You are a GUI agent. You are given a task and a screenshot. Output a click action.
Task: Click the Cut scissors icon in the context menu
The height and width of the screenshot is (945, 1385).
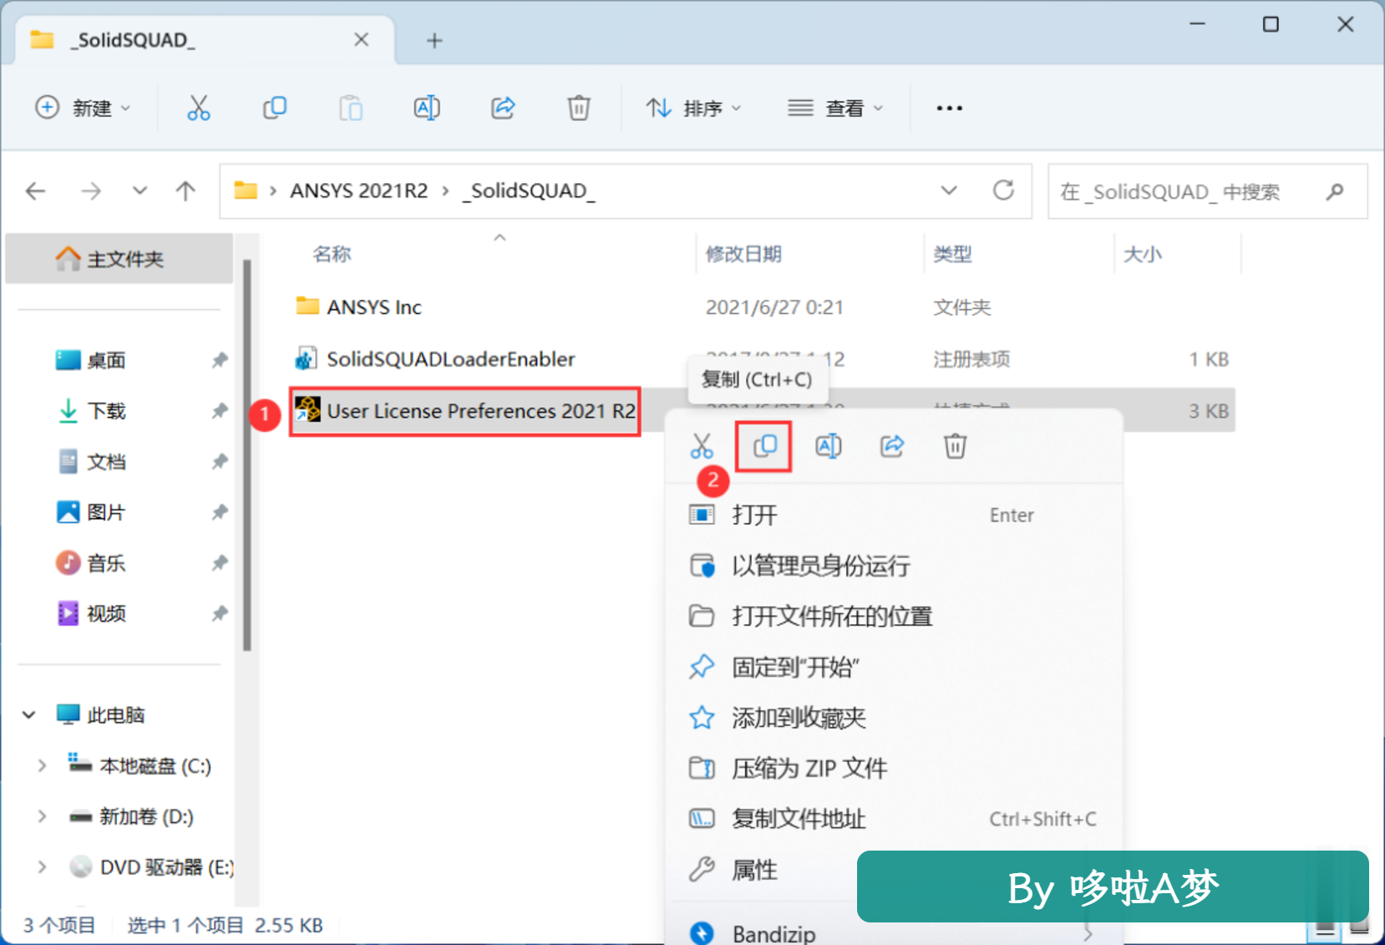click(702, 446)
